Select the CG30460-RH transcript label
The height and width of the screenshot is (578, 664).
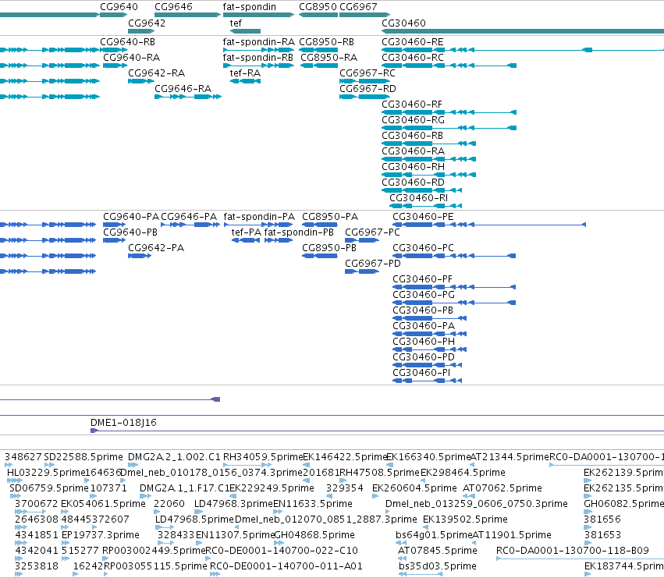click(414, 167)
